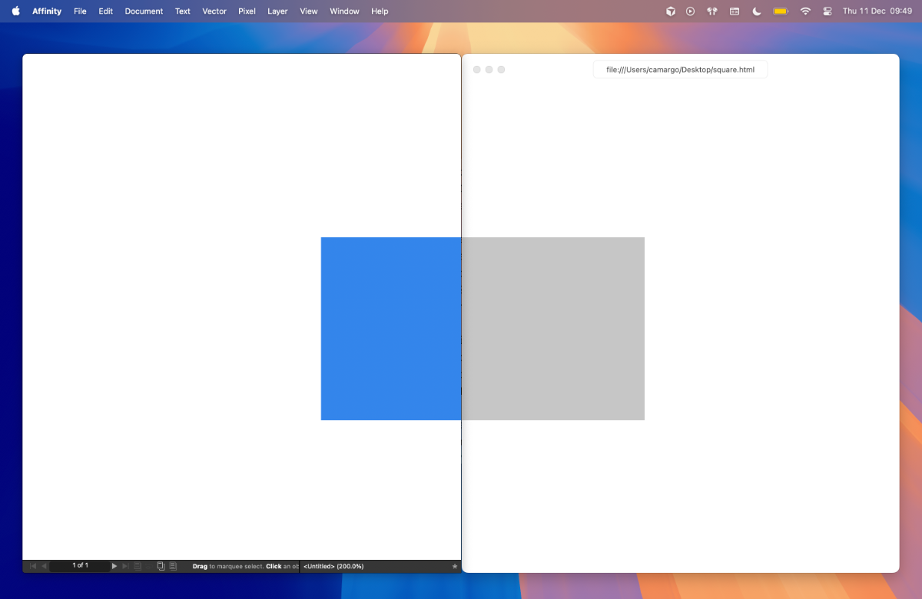Click the gray square in the browser page
Viewport: 922px width, 599px height.
553,329
